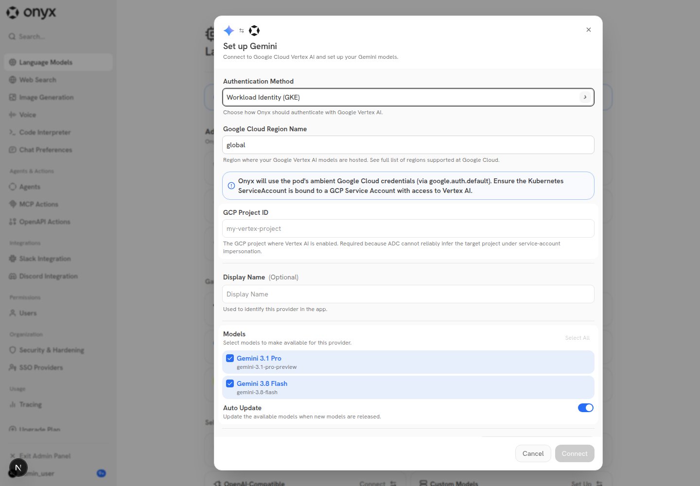This screenshot has height=486, width=700.
Task: Click the Slack Integration sidebar icon
Action: [13, 259]
